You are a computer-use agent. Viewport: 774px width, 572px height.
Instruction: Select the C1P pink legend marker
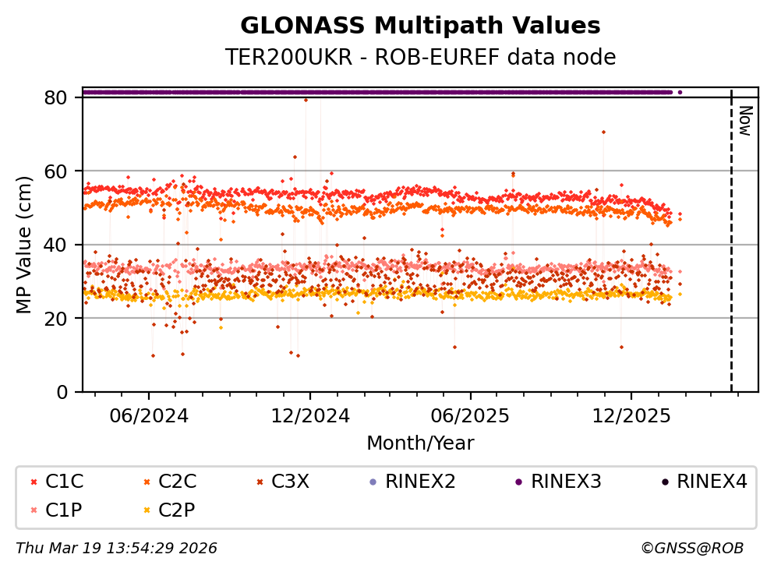coord(34,511)
